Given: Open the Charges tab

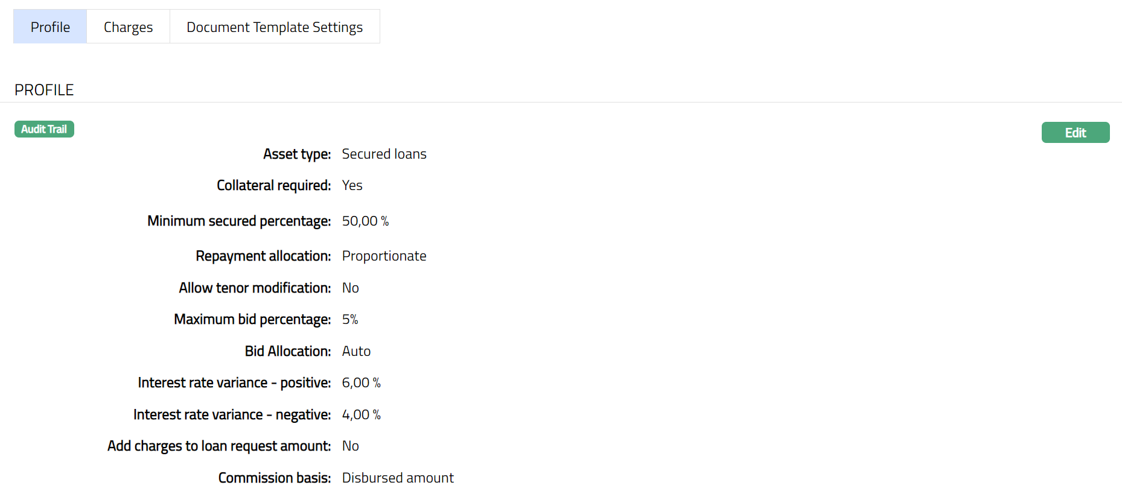Looking at the screenshot, I should (128, 27).
